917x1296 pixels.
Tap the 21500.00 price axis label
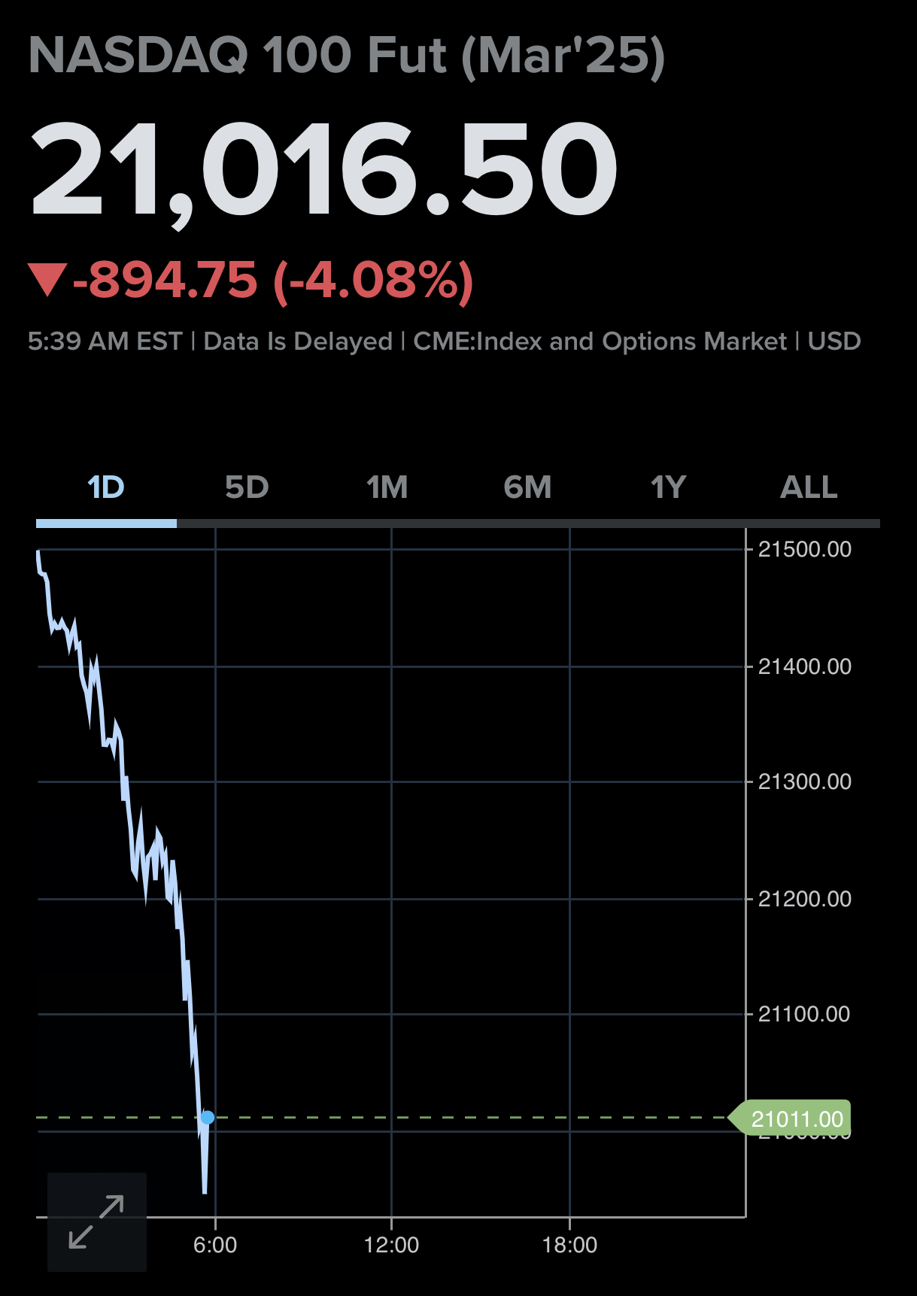point(805,549)
